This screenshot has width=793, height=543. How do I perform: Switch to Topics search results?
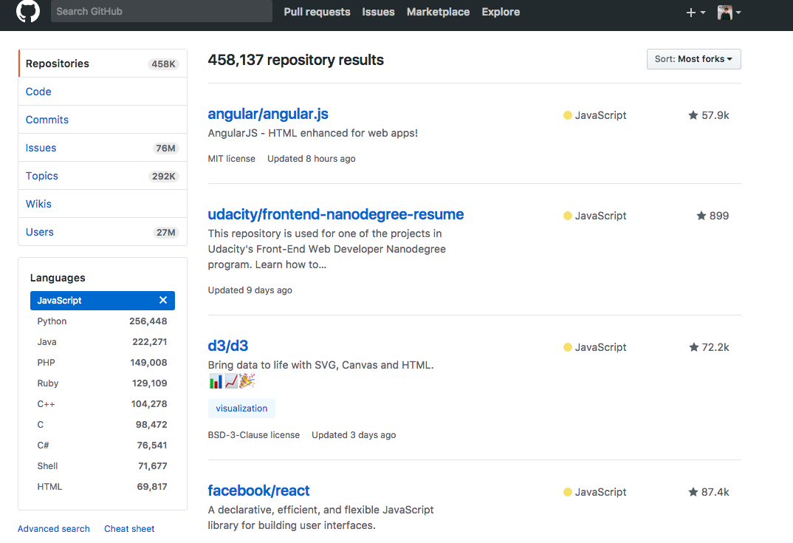[x=103, y=176]
